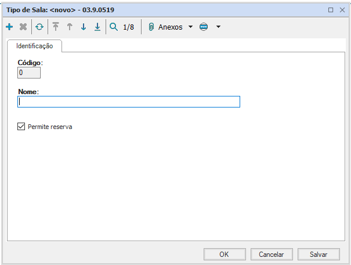Click the Código field showing 0
351x265 pixels.
pos(29,73)
